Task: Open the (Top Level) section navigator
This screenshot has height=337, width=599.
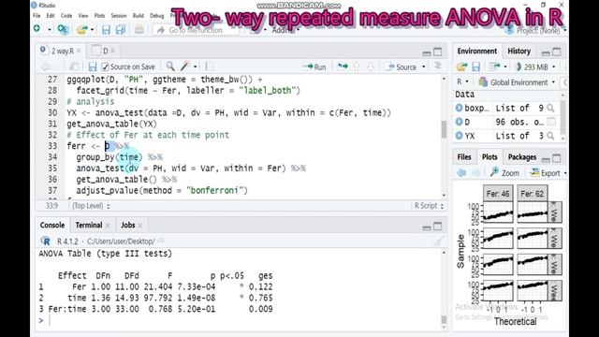Action: tap(91, 206)
